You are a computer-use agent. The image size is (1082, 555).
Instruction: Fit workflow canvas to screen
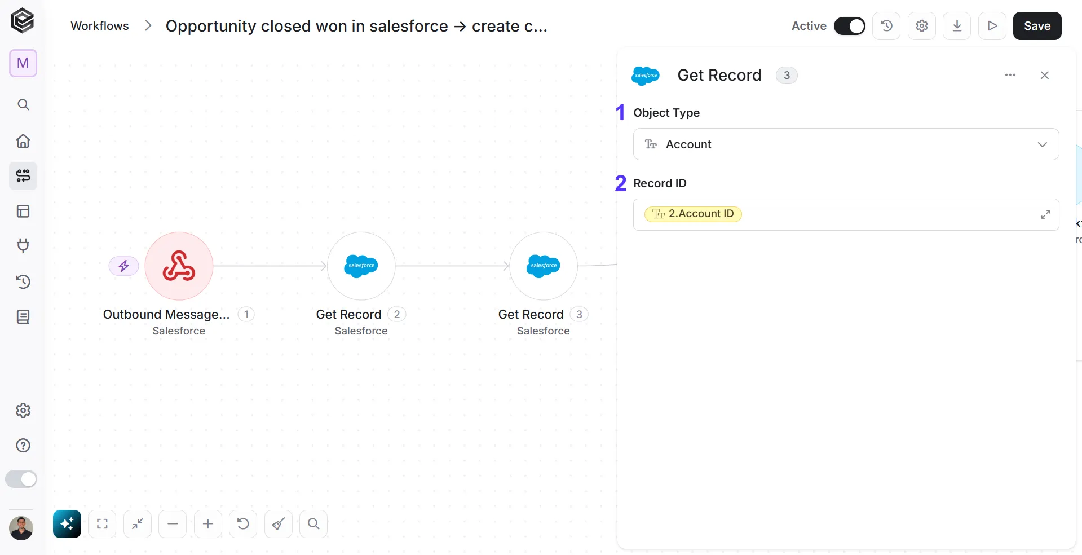(102, 524)
